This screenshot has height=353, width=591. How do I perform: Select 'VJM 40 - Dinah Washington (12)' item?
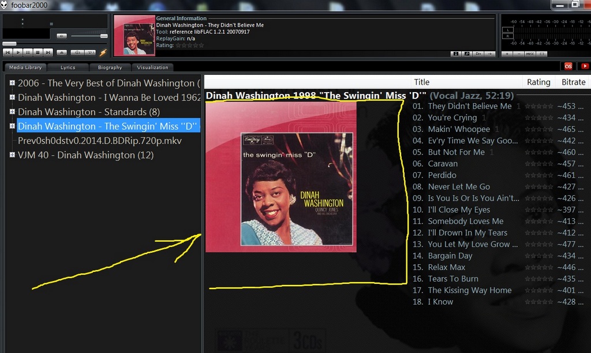coord(85,155)
